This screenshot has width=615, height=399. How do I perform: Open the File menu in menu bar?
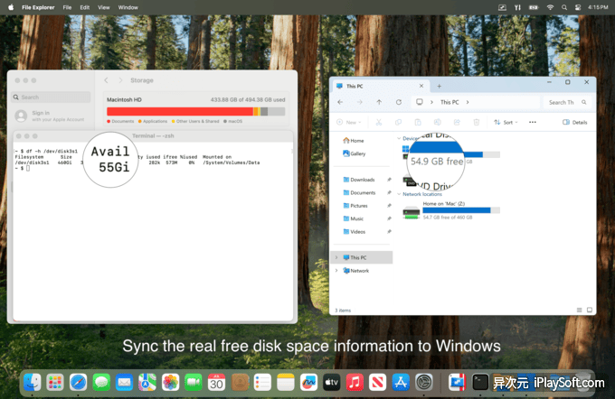(x=67, y=7)
